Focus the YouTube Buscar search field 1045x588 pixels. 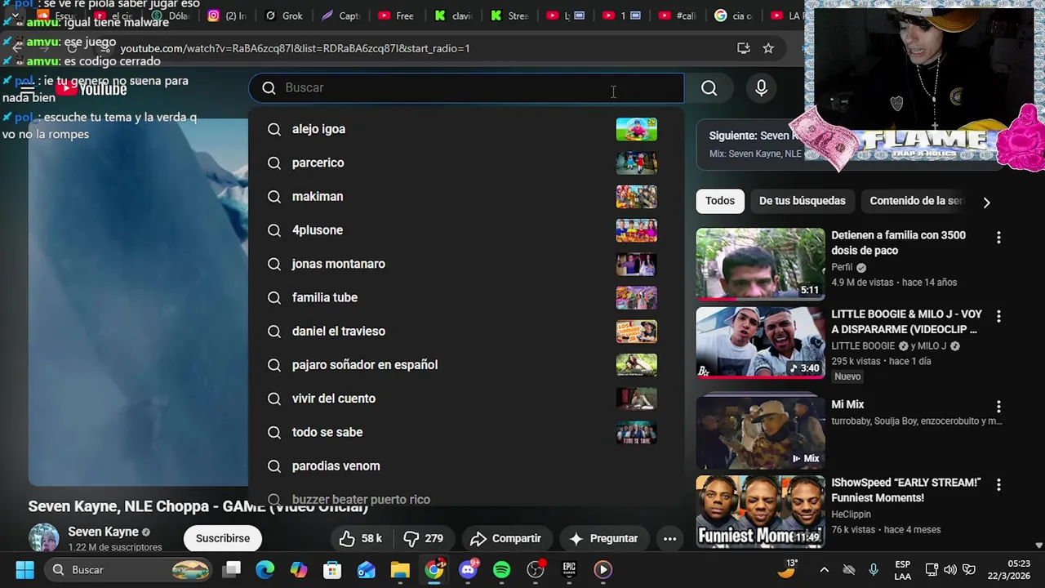(466, 88)
